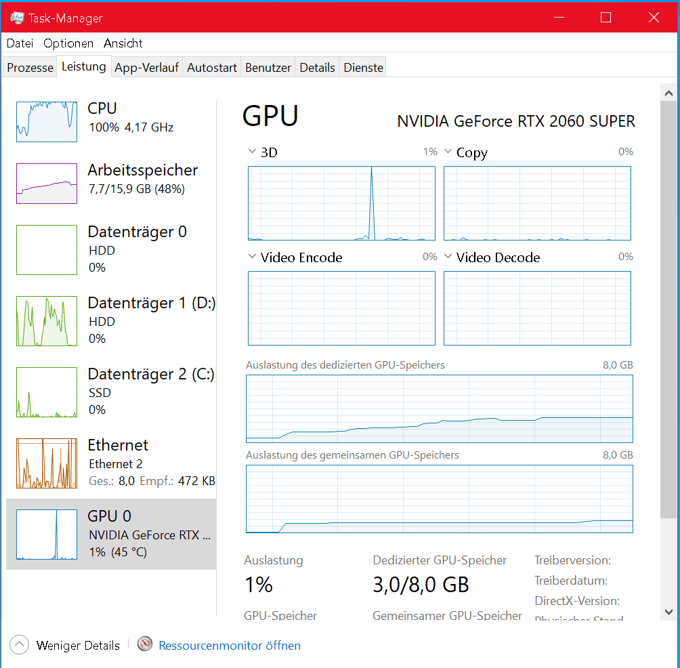Click the 7,7/15,9 GB (48%) text
The width and height of the screenshot is (680, 668).
tap(137, 189)
